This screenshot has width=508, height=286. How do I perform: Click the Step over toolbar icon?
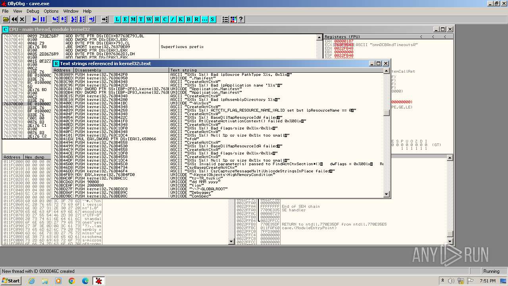pos(63,19)
